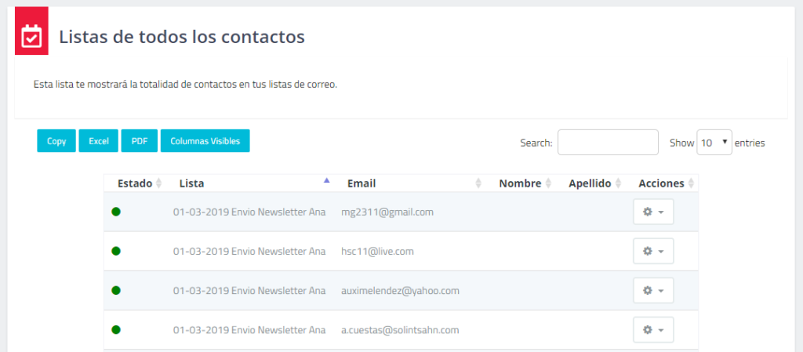This screenshot has height=352, width=803.
Task: Click the green status dot for a.cuestas@solintsahn.com
Action: pos(116,330)
